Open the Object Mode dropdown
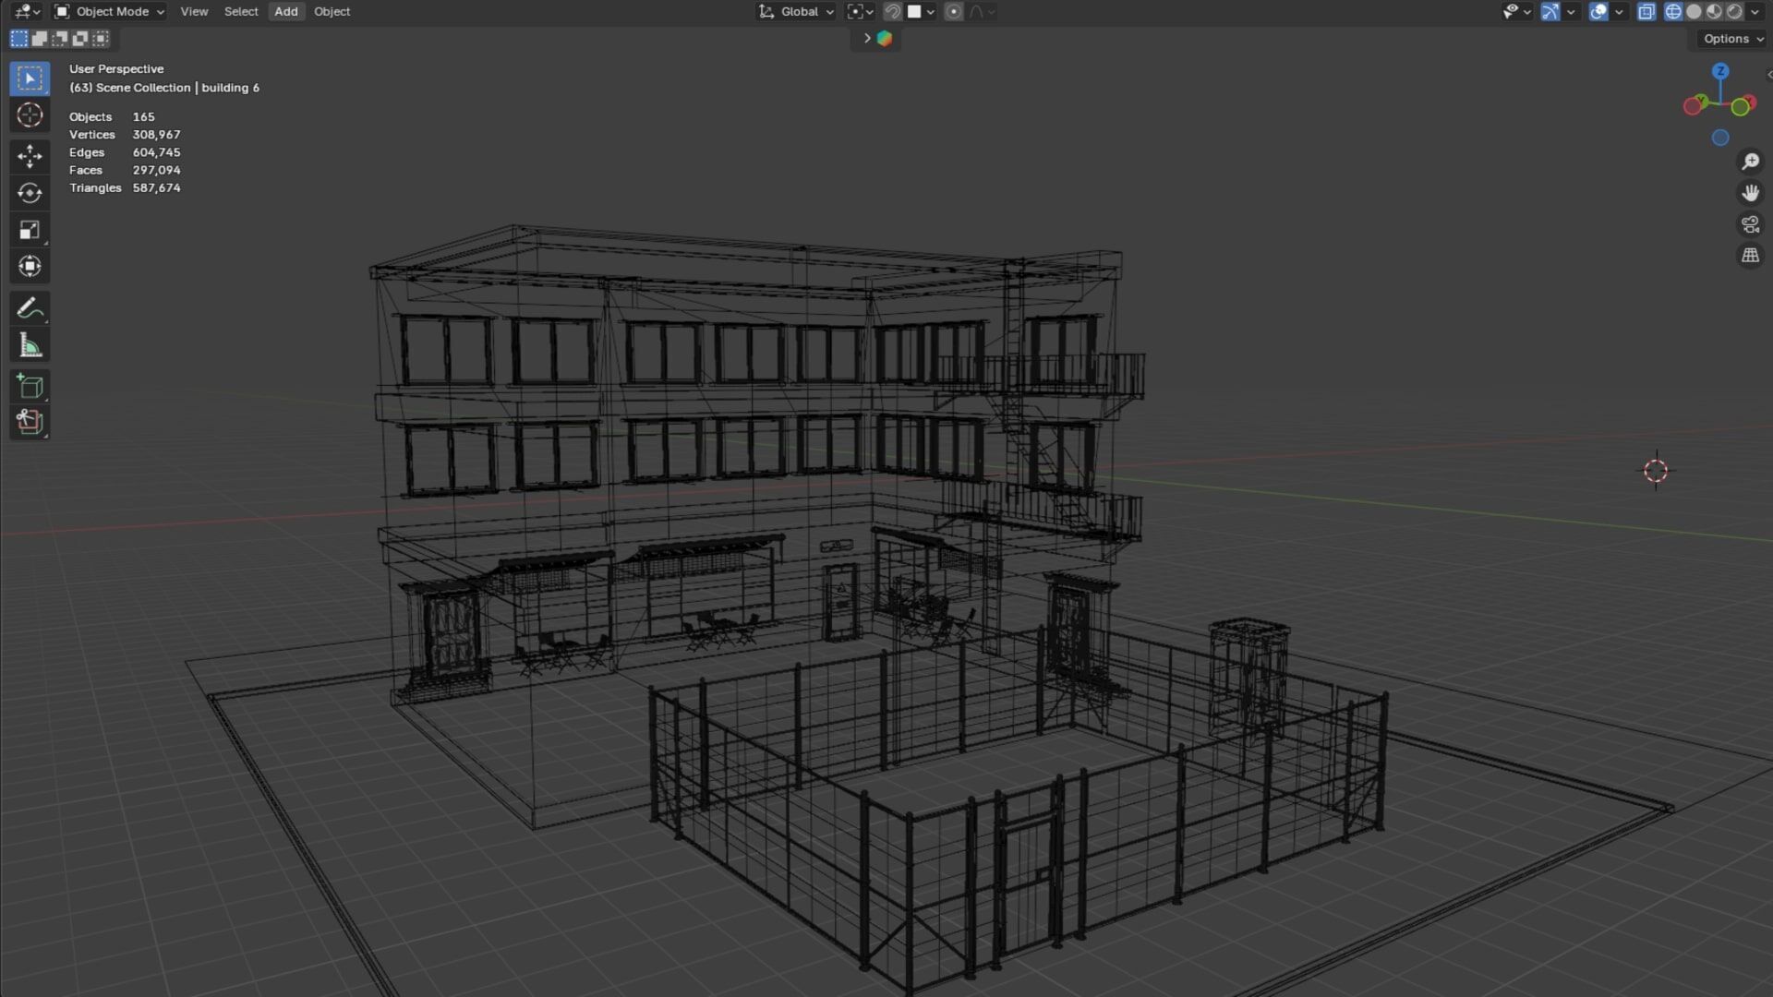This screenshot has width=1773, height=997. [109, 12]
